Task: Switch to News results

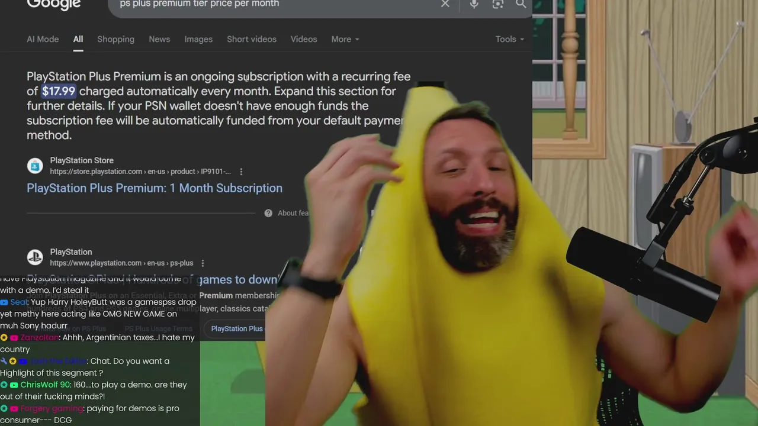Action: [159, 39]
